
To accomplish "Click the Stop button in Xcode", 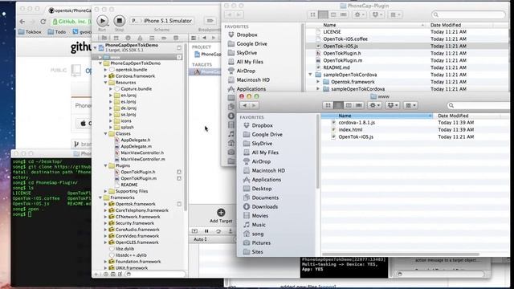I will coord(120,21).
